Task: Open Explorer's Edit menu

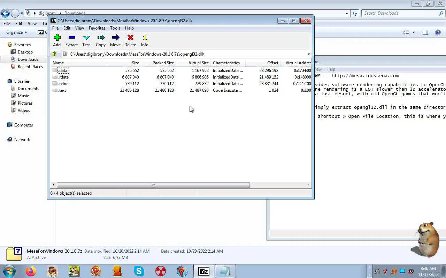Action: point(19,24)
